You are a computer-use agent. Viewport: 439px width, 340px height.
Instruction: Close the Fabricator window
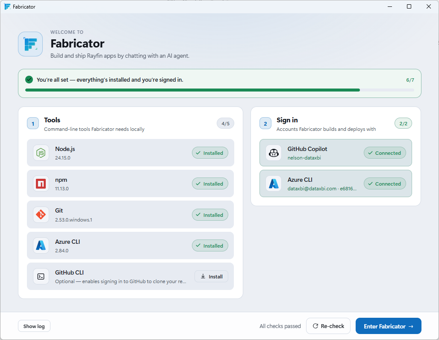click(x=429, y=6)
